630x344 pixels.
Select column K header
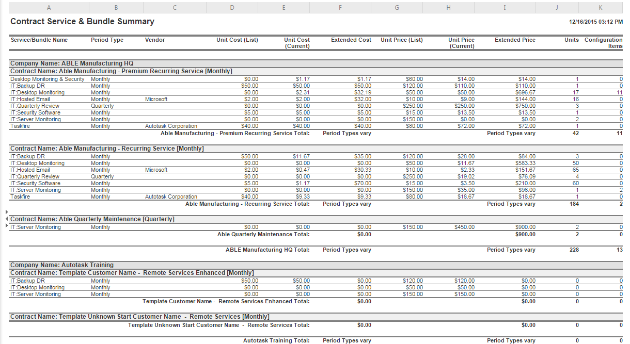pyautogui.click(x=600, y=7)
